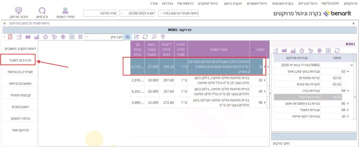Click the search magnifier icon
The image size is (359, 147).
[x=154, y=36]
